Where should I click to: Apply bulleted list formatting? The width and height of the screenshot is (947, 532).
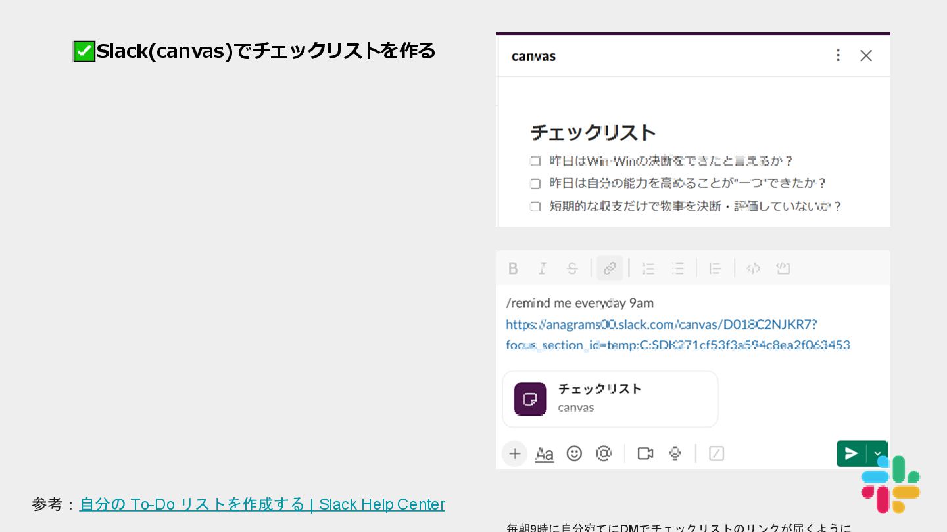pyautogui.click(x=678, y=268)
